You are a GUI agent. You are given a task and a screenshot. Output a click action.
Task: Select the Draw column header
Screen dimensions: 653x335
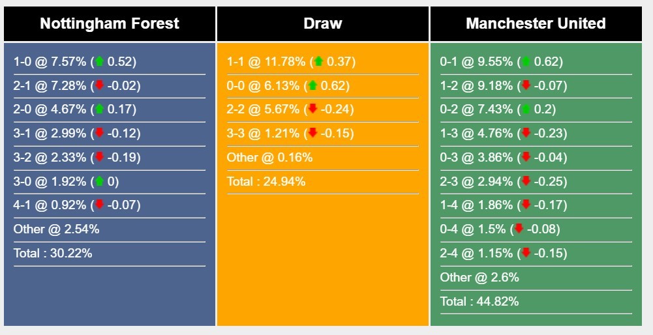[x=323, y=23]
